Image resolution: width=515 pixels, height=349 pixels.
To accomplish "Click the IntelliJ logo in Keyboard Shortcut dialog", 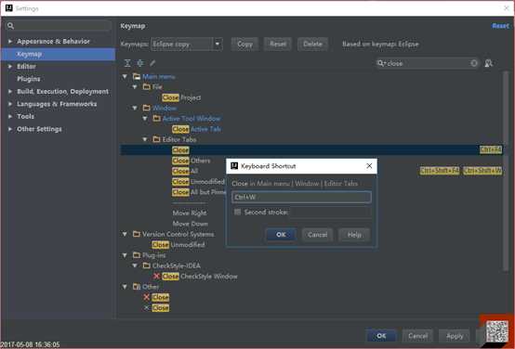I will [x=234, y=165].
